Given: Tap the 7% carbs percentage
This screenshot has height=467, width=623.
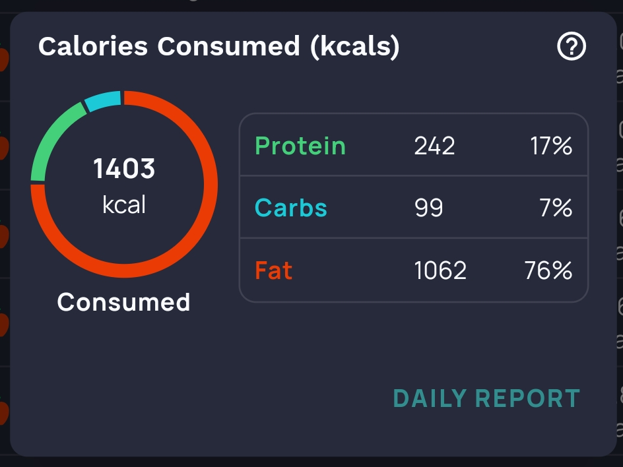Looking at the screenshot, I should [x=557, y=208].
